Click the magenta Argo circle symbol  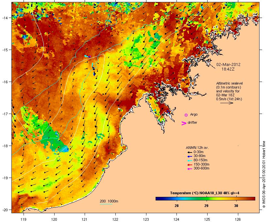[x=186, y=115]
